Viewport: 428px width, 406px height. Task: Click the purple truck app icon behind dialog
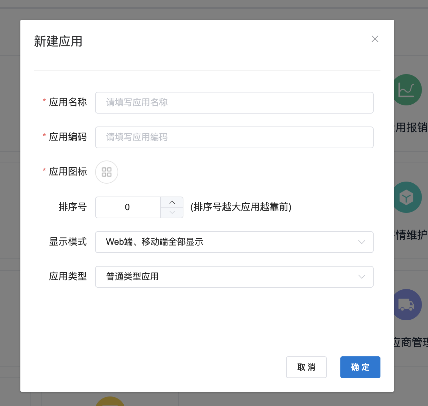click(408, 305)
